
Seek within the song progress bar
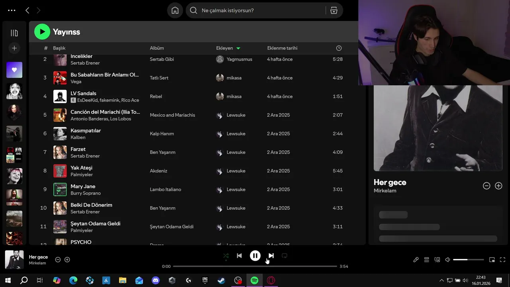[x=255, y=266]
